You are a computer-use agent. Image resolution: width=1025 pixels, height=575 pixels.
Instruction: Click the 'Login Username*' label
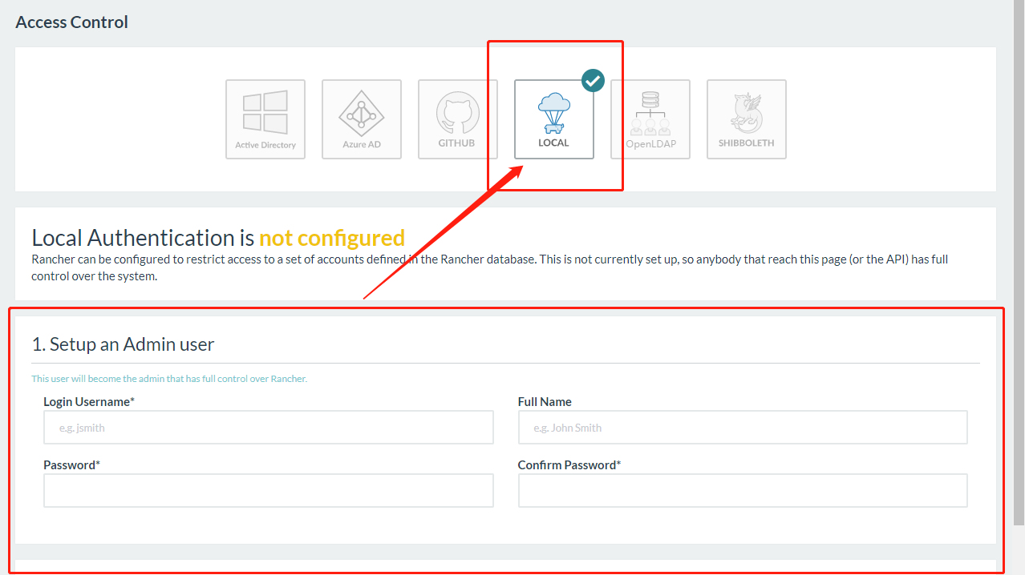tap(89, 402)
